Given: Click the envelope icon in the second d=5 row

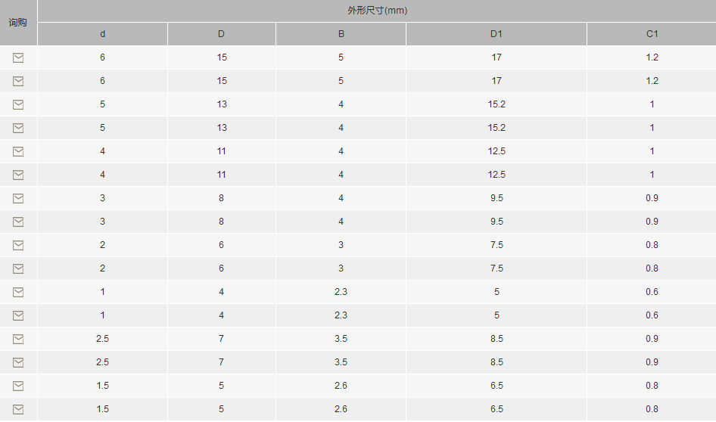Looking at the screenshot, I should tap(18, 129).
